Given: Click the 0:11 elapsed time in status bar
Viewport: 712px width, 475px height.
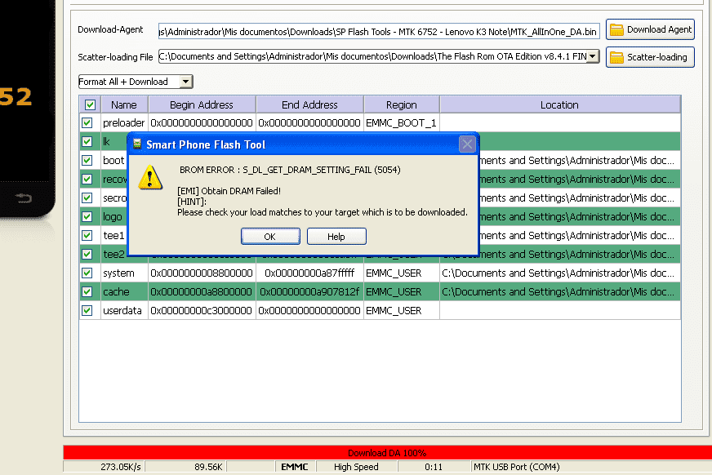Looking at the screenshot, I should (434, 467).
